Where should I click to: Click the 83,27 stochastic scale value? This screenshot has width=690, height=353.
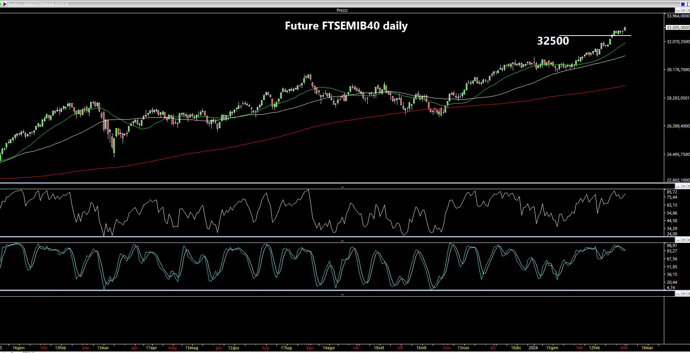point(672,251)
